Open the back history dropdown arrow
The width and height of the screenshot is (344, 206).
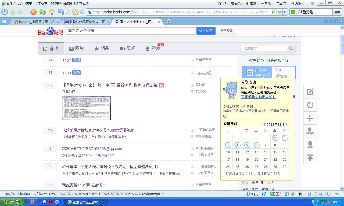26,12
